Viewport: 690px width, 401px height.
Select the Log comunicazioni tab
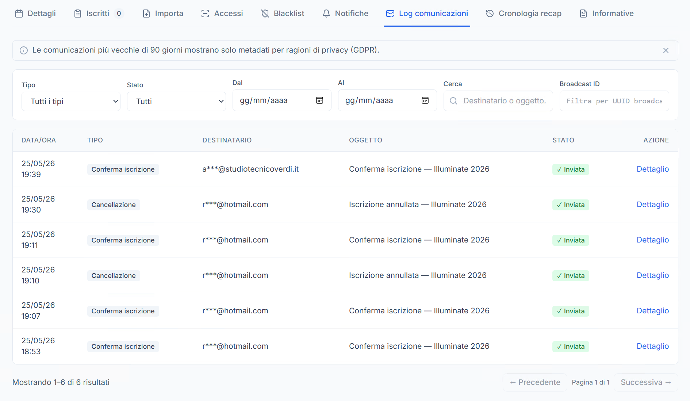[x=427, y=14]
